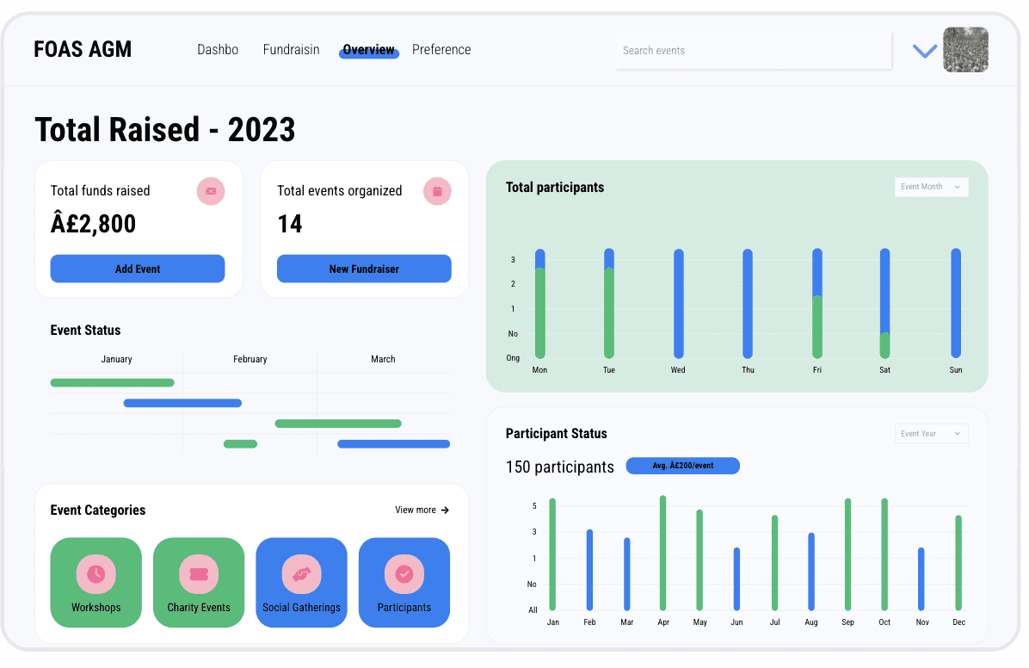The height and width of the screenshot is (668, 1029).
Task: Click the Add Event button
Action: pos(138,269)
